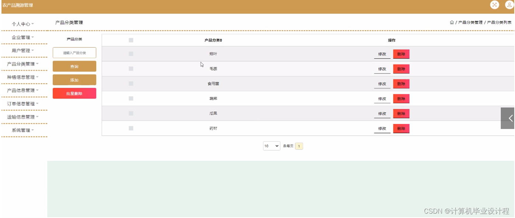Screen dimensions: 515x218
Task: Expand the 订单信息管理 menu
Action: coord(23,104)
